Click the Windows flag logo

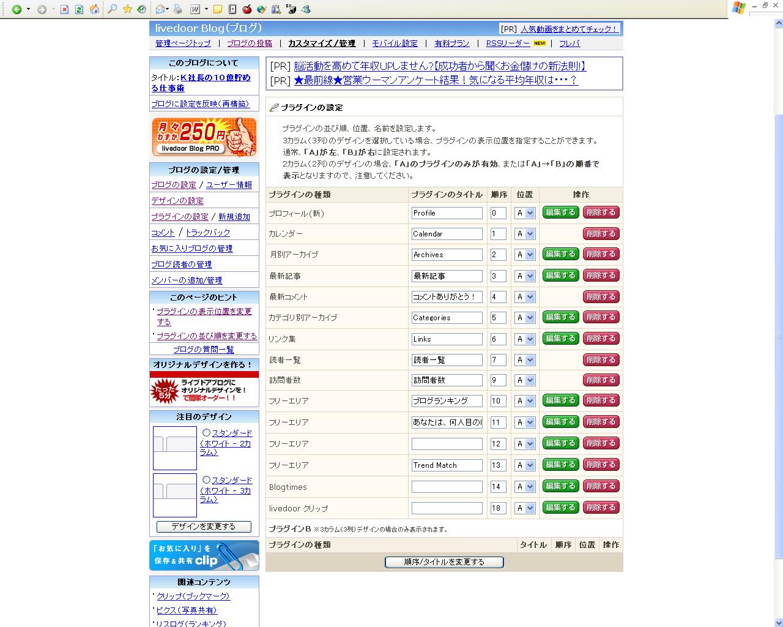point(738,8)
